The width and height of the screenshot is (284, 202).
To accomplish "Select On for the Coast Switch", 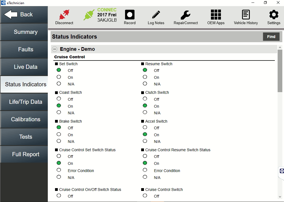I will tap(59, 105).
